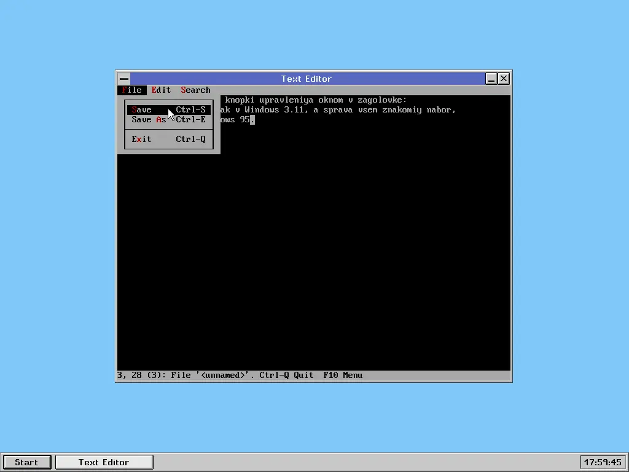Expand the Search menu
Screen dimensions: 629x472
[x=195, y=90]
